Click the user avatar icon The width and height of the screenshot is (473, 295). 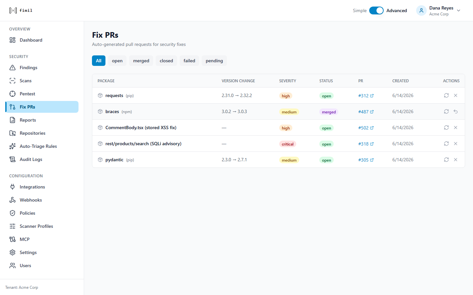pos(421,10)
